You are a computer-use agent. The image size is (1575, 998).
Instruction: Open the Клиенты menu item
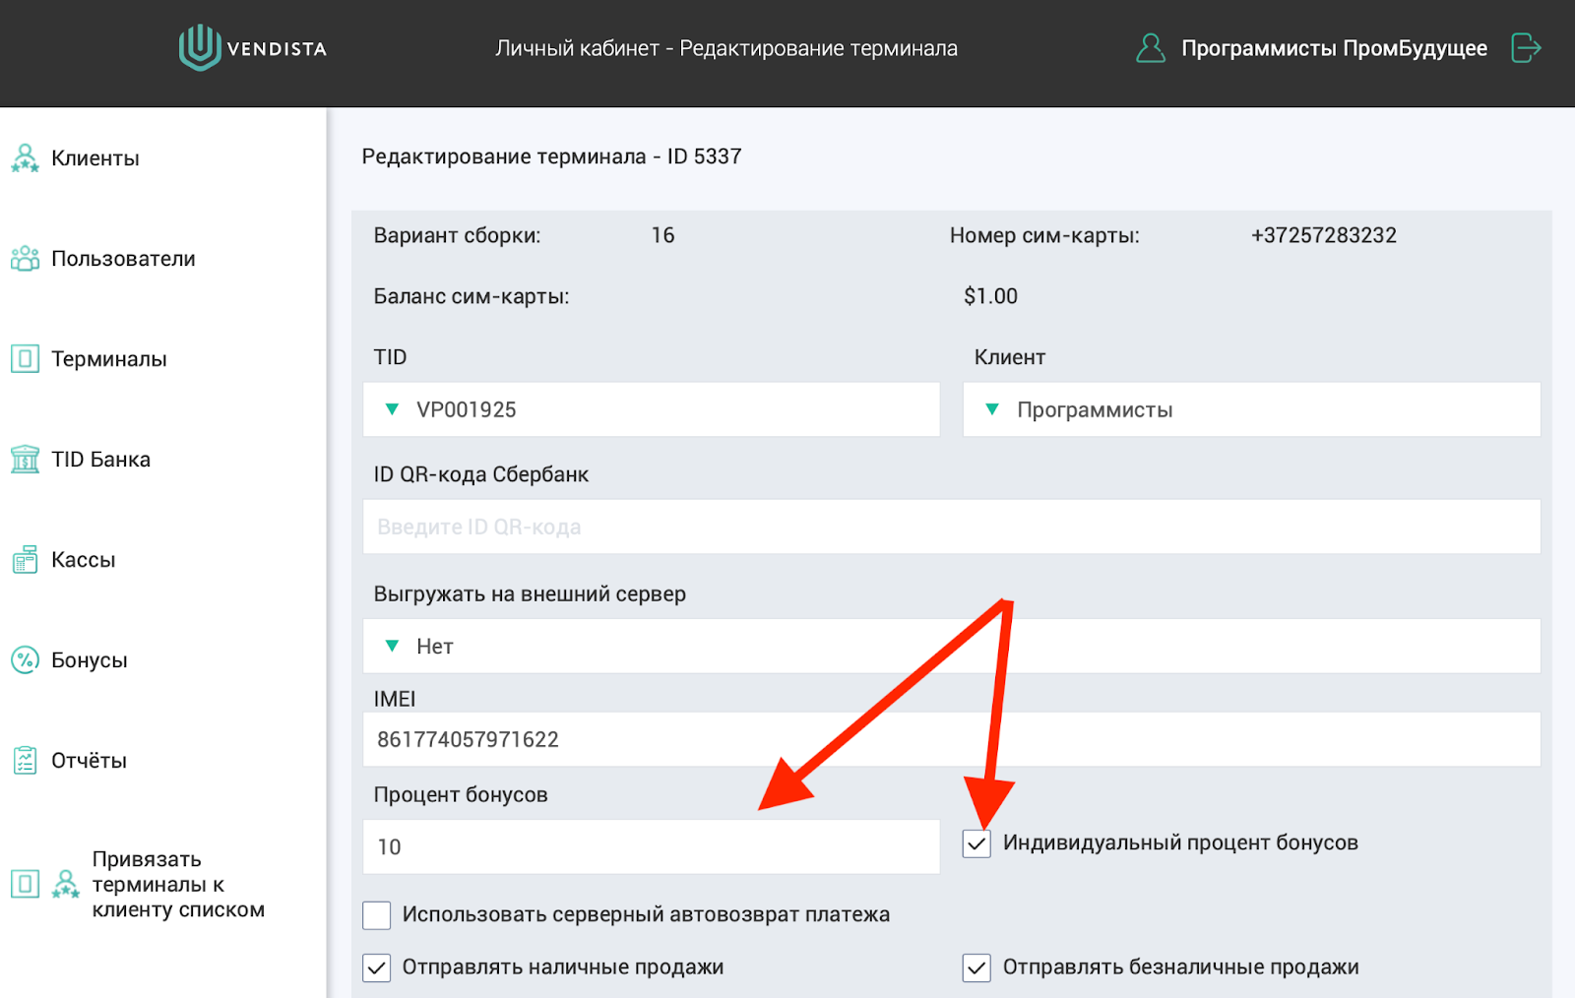(x=94, y=158)
